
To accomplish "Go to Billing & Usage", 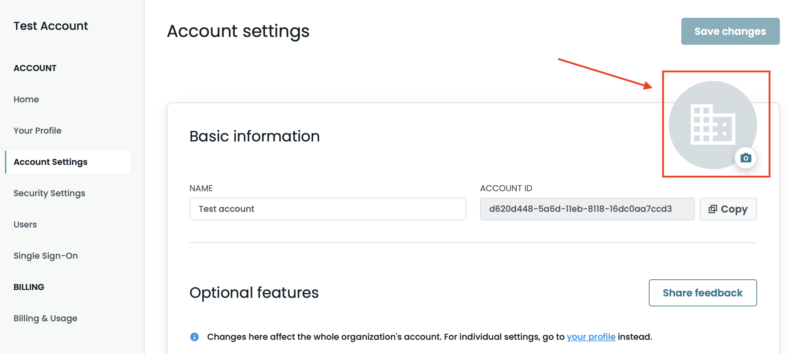I will click(x=45, y=318).
